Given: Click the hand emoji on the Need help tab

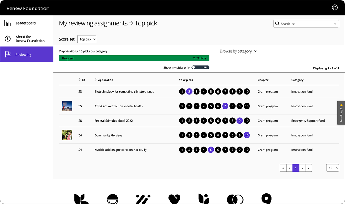Looking at the screenshot, I should tap(341, 105).
